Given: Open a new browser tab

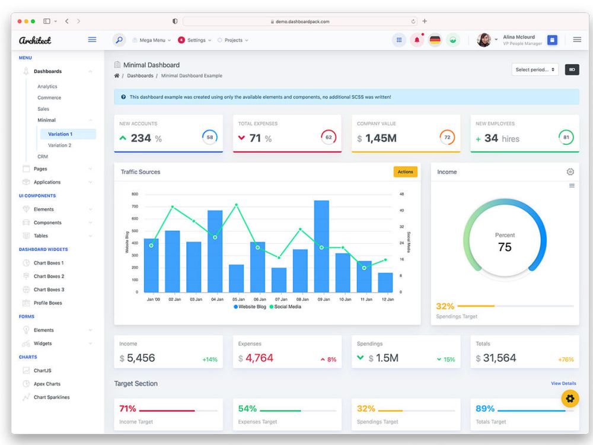Looking at the screenshot, I should pos(425,21).
